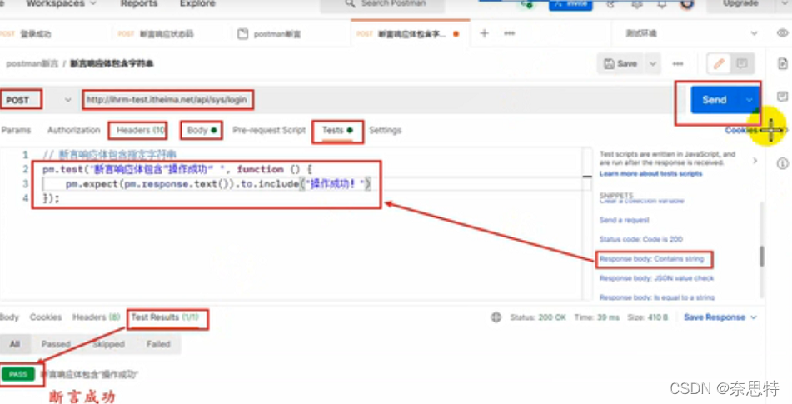The height and width of the screenshot is (404, 792).
Task: Open the three-dot menu next to Save
Action: point(678,63)
